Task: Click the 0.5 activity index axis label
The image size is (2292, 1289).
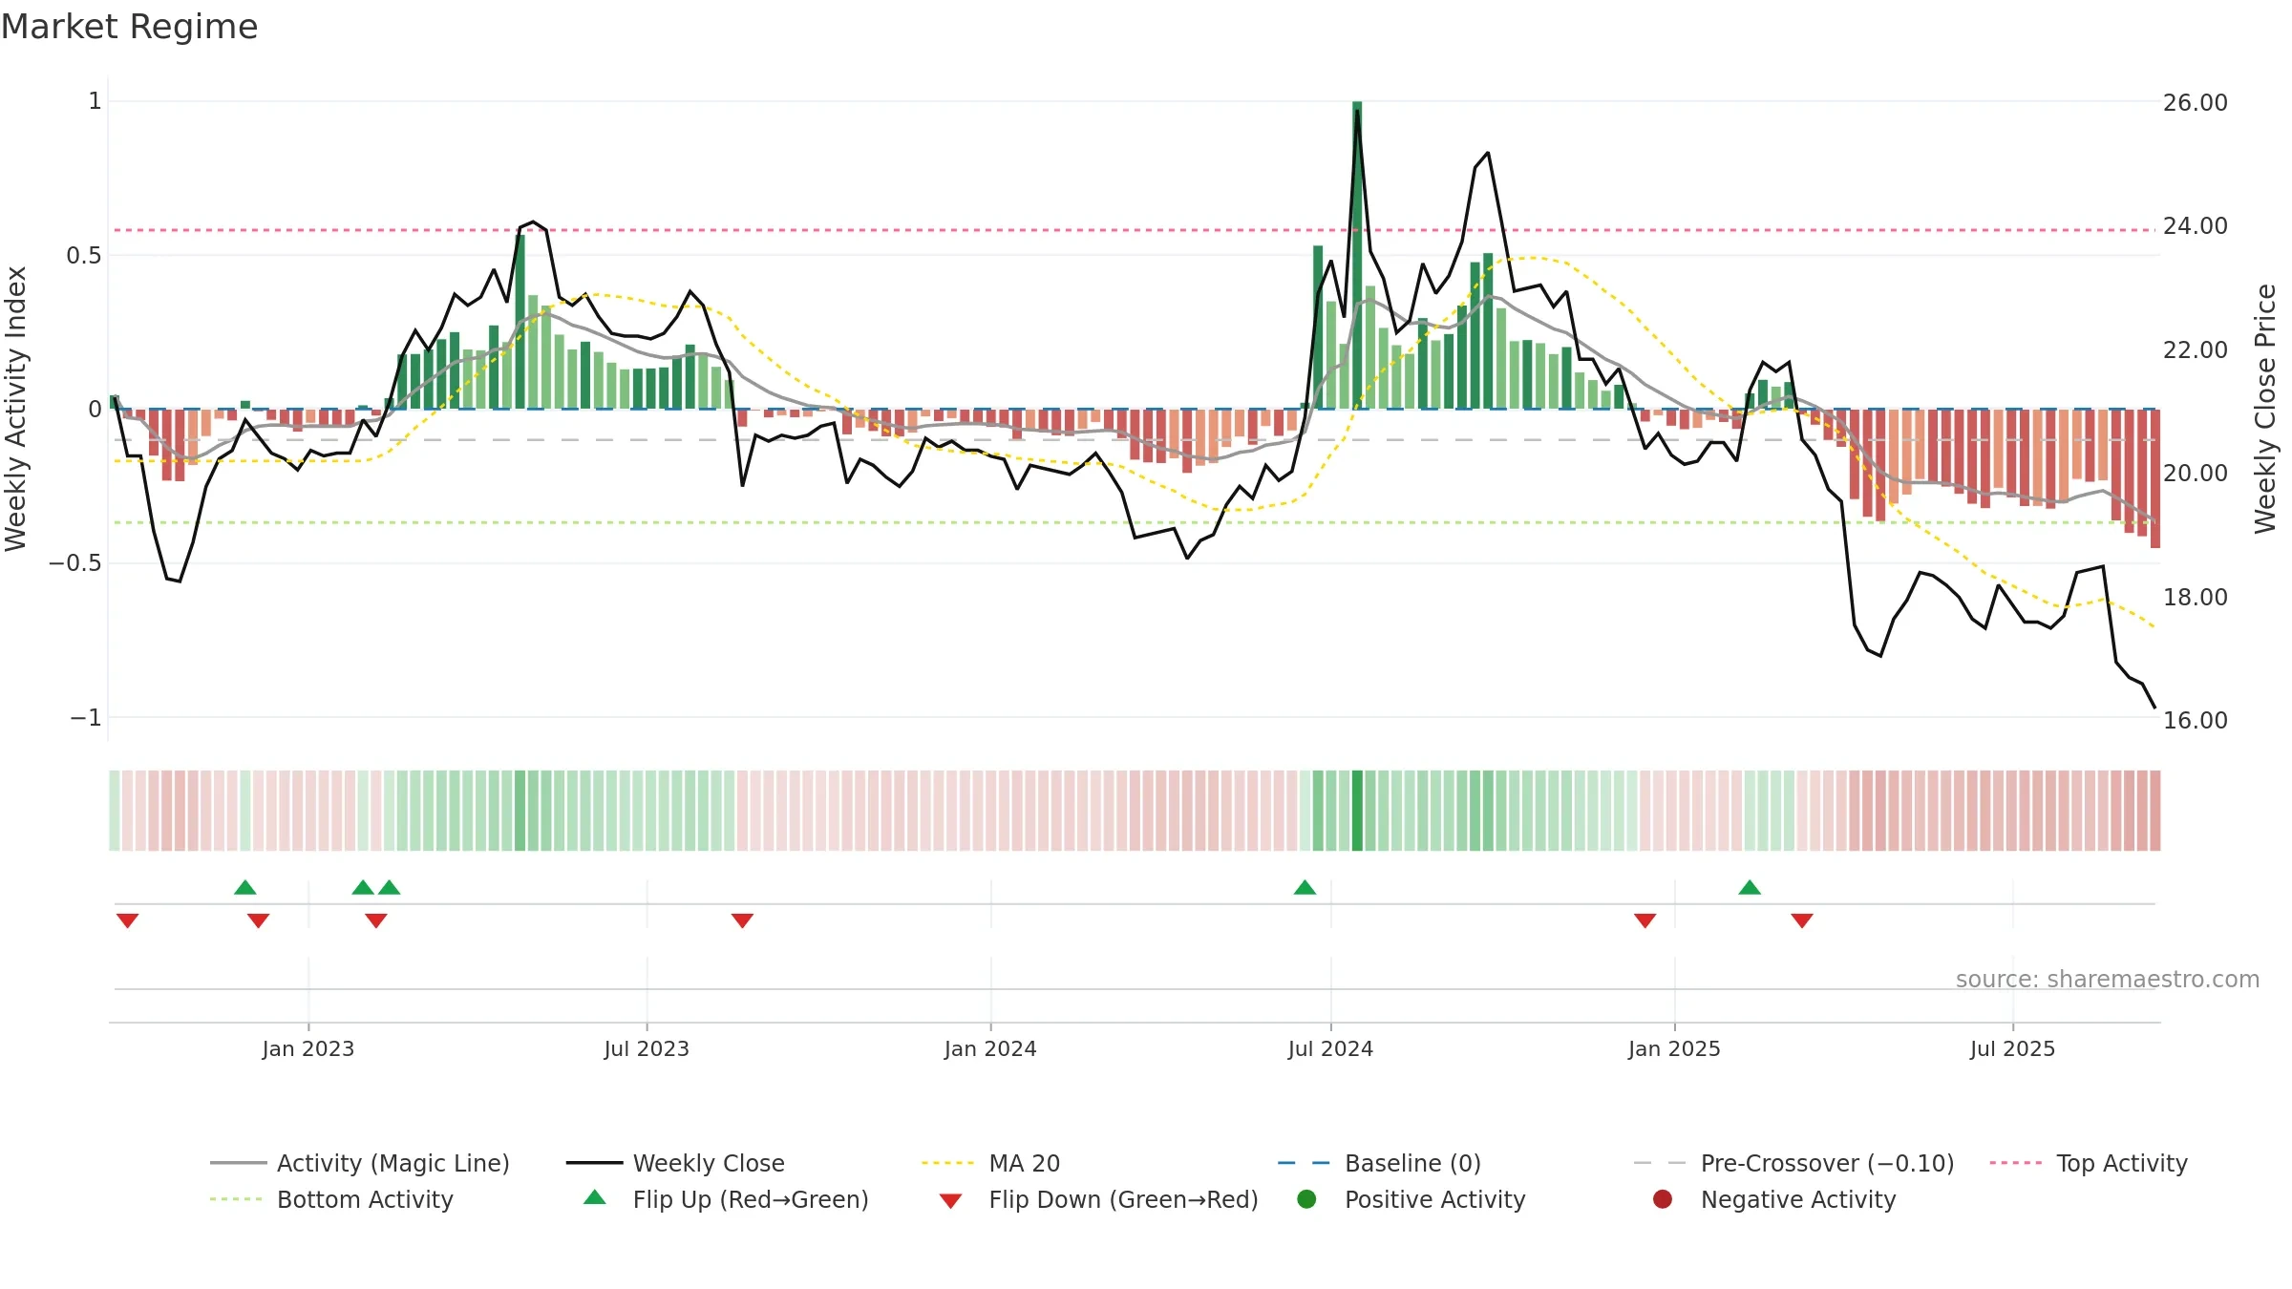Action: tap(84, 255)
